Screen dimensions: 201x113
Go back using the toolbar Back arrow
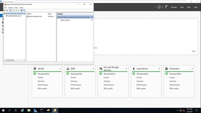(x=5, y=10)
